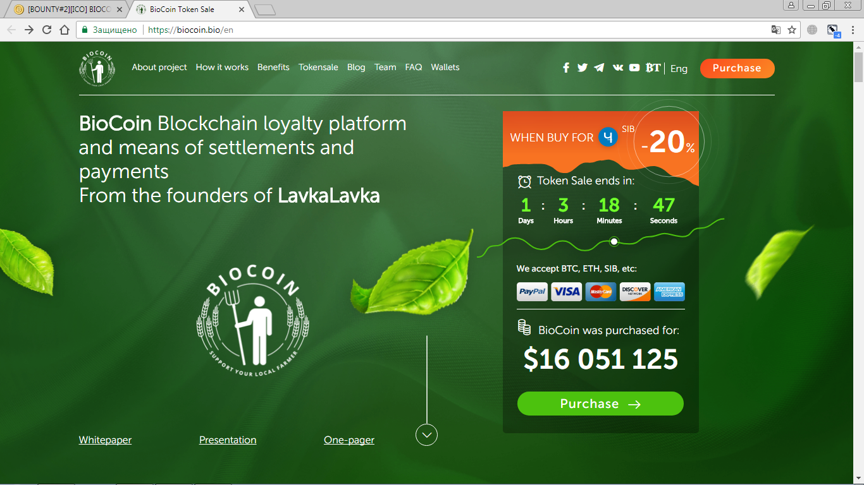Click the Chrome translate page icon
The height and width of the screenshot is (485, 864).
[775, 30]
